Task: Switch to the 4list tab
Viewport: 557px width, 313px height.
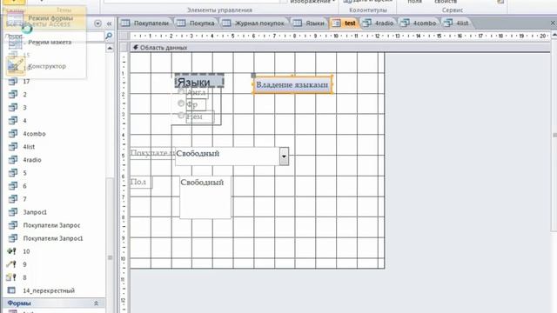Action: (456, 23)
